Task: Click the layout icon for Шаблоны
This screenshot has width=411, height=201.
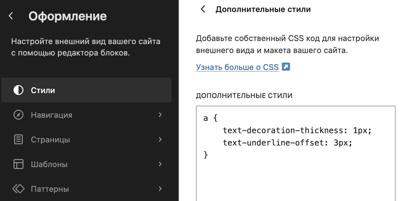Action: click(18, 164)
